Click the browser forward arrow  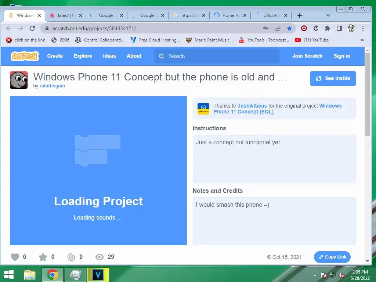[21, 28]
